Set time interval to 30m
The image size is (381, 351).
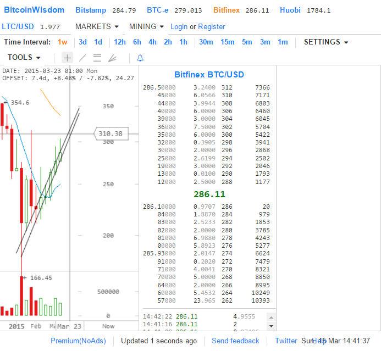206,42
